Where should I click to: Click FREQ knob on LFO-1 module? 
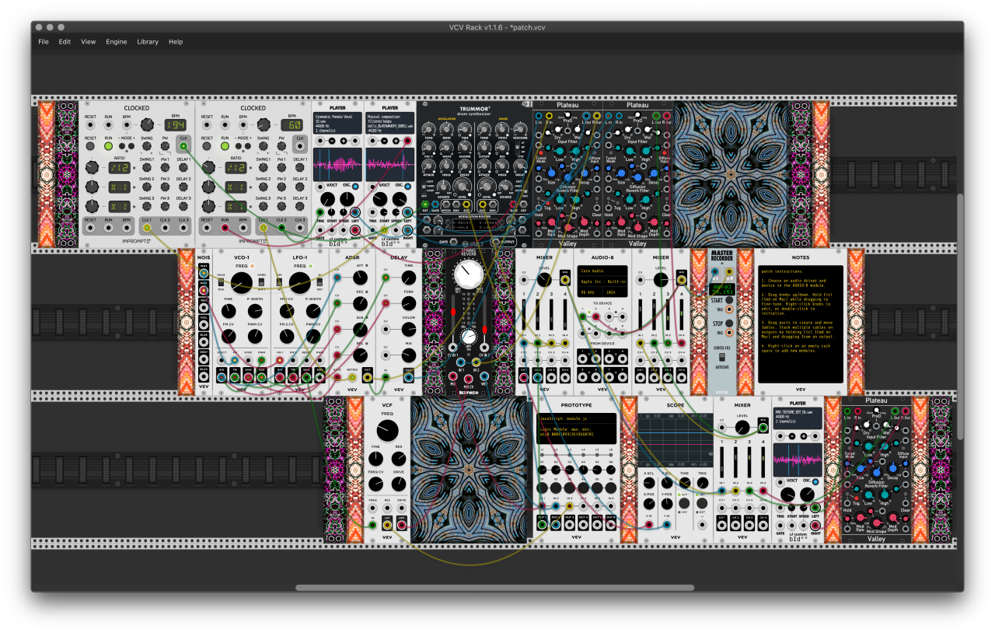tap(299, 283)
